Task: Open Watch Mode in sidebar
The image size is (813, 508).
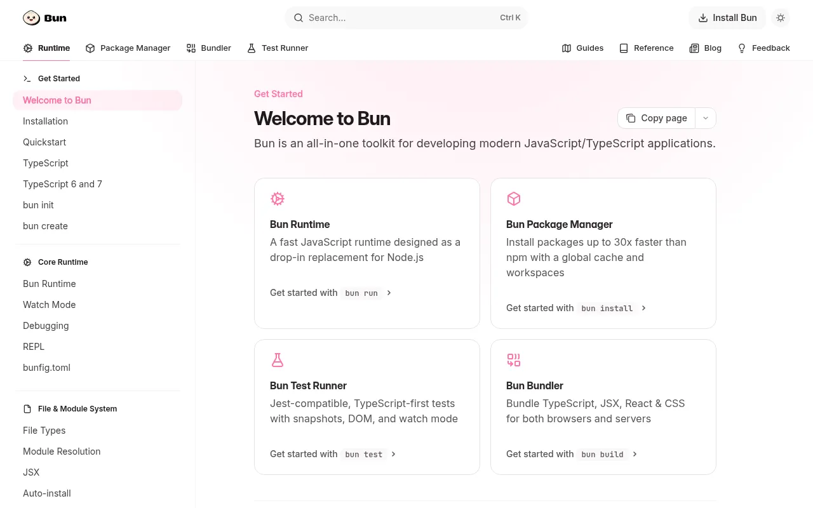Action: click(x=97, y=305)
